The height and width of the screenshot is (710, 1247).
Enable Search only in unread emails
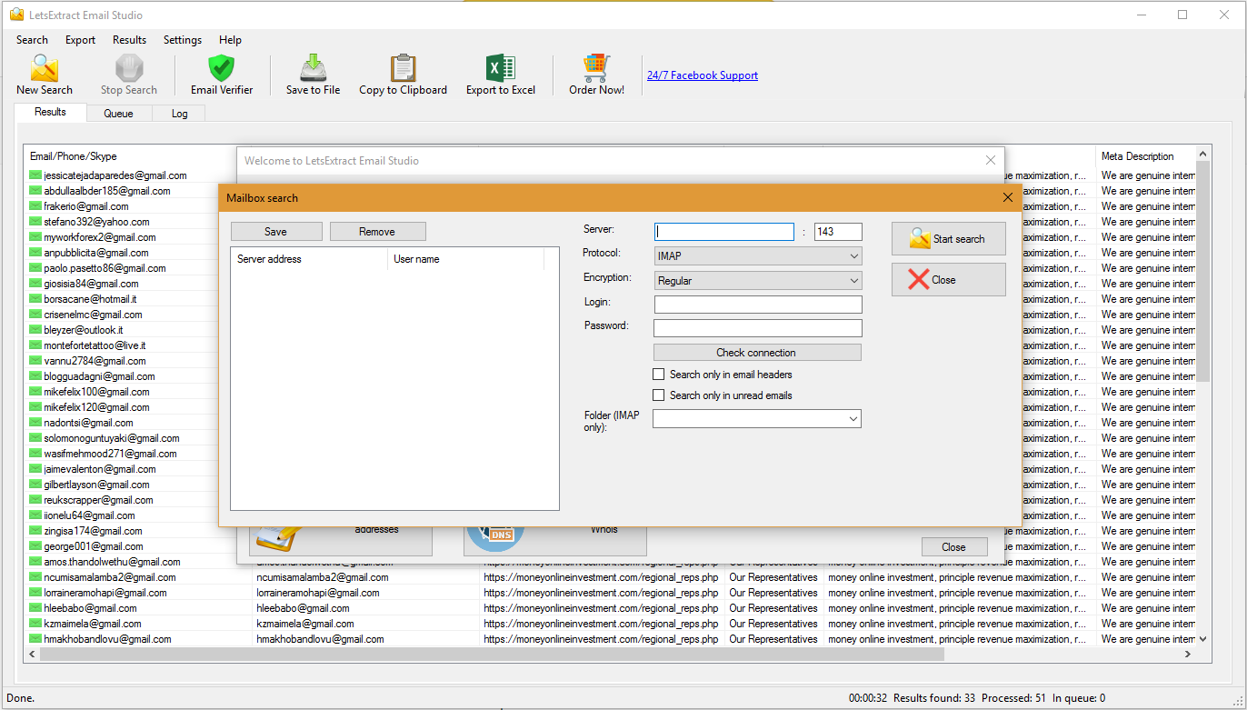659,395
